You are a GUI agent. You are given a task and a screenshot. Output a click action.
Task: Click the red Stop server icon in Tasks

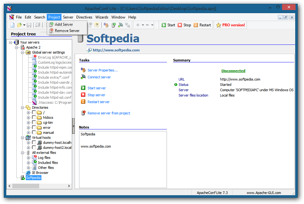click(x=83, y=95)
